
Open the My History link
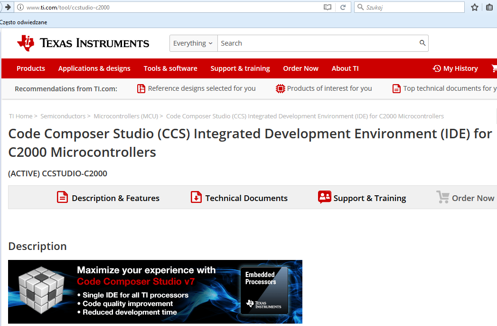[460, 68]
